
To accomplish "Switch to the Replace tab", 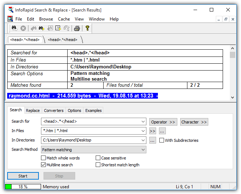I will pos(33,110).
